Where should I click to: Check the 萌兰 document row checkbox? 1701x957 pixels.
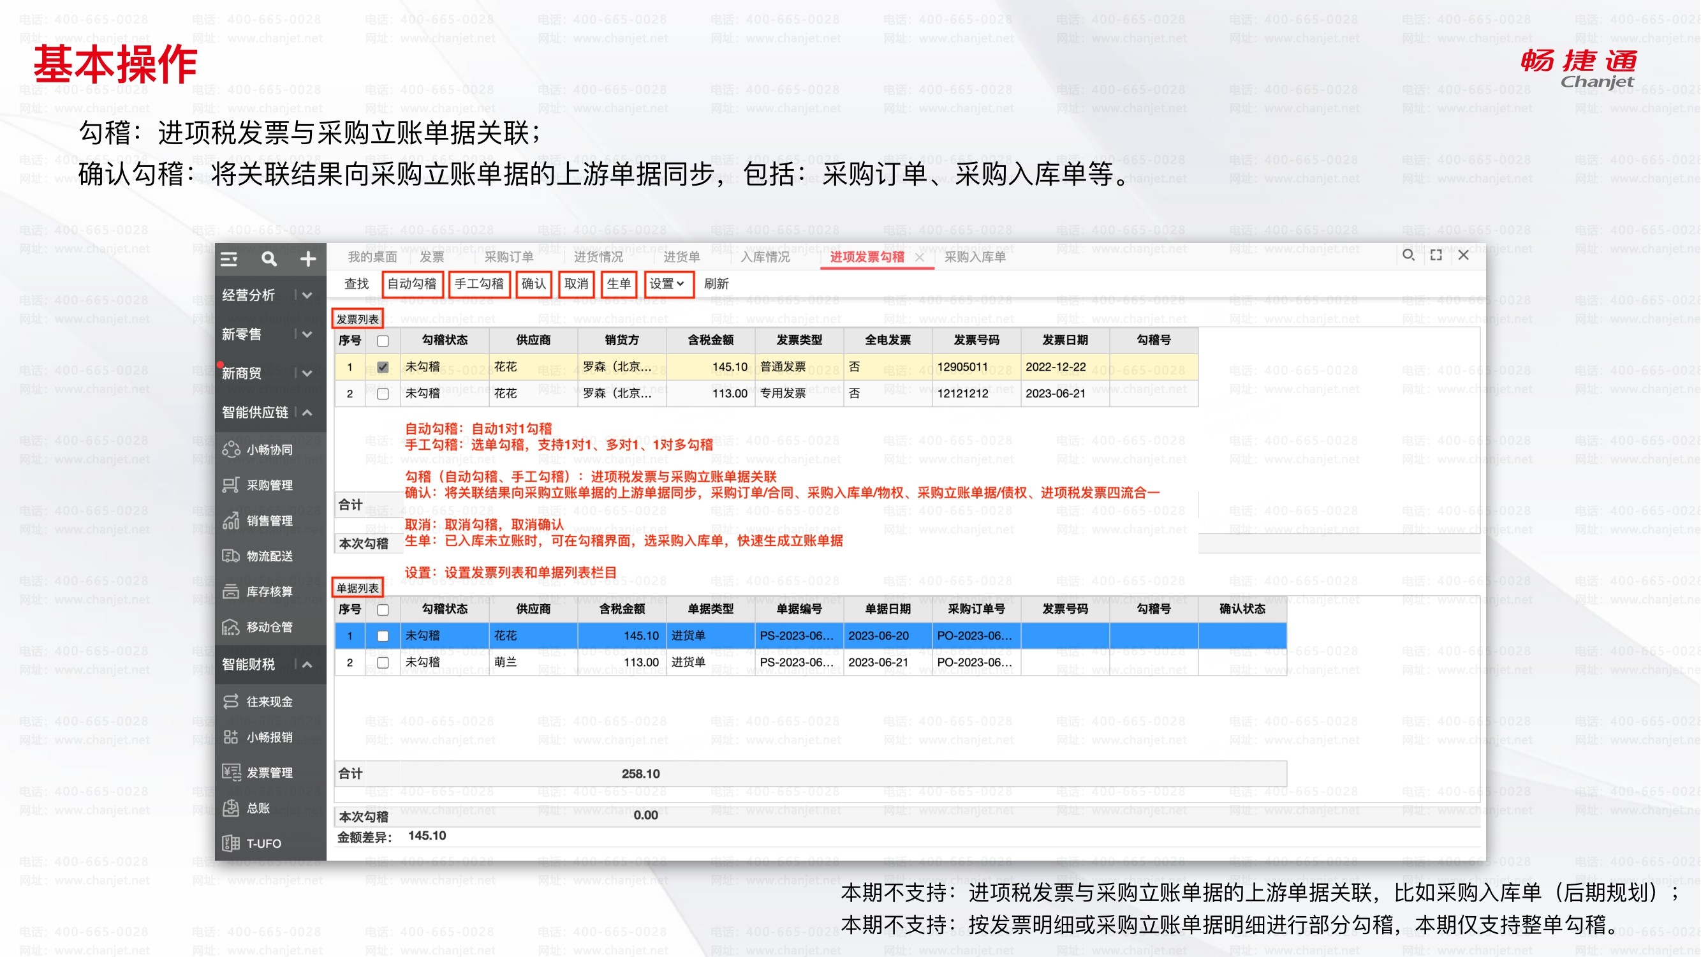click(383, 662)
